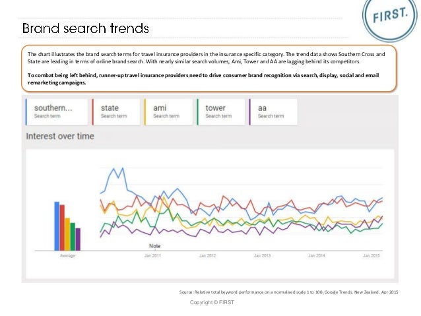Image resolution: width=421 pixels, height=316 pixels.
Task: Click the purple average bar
Action: pos(78,239)
